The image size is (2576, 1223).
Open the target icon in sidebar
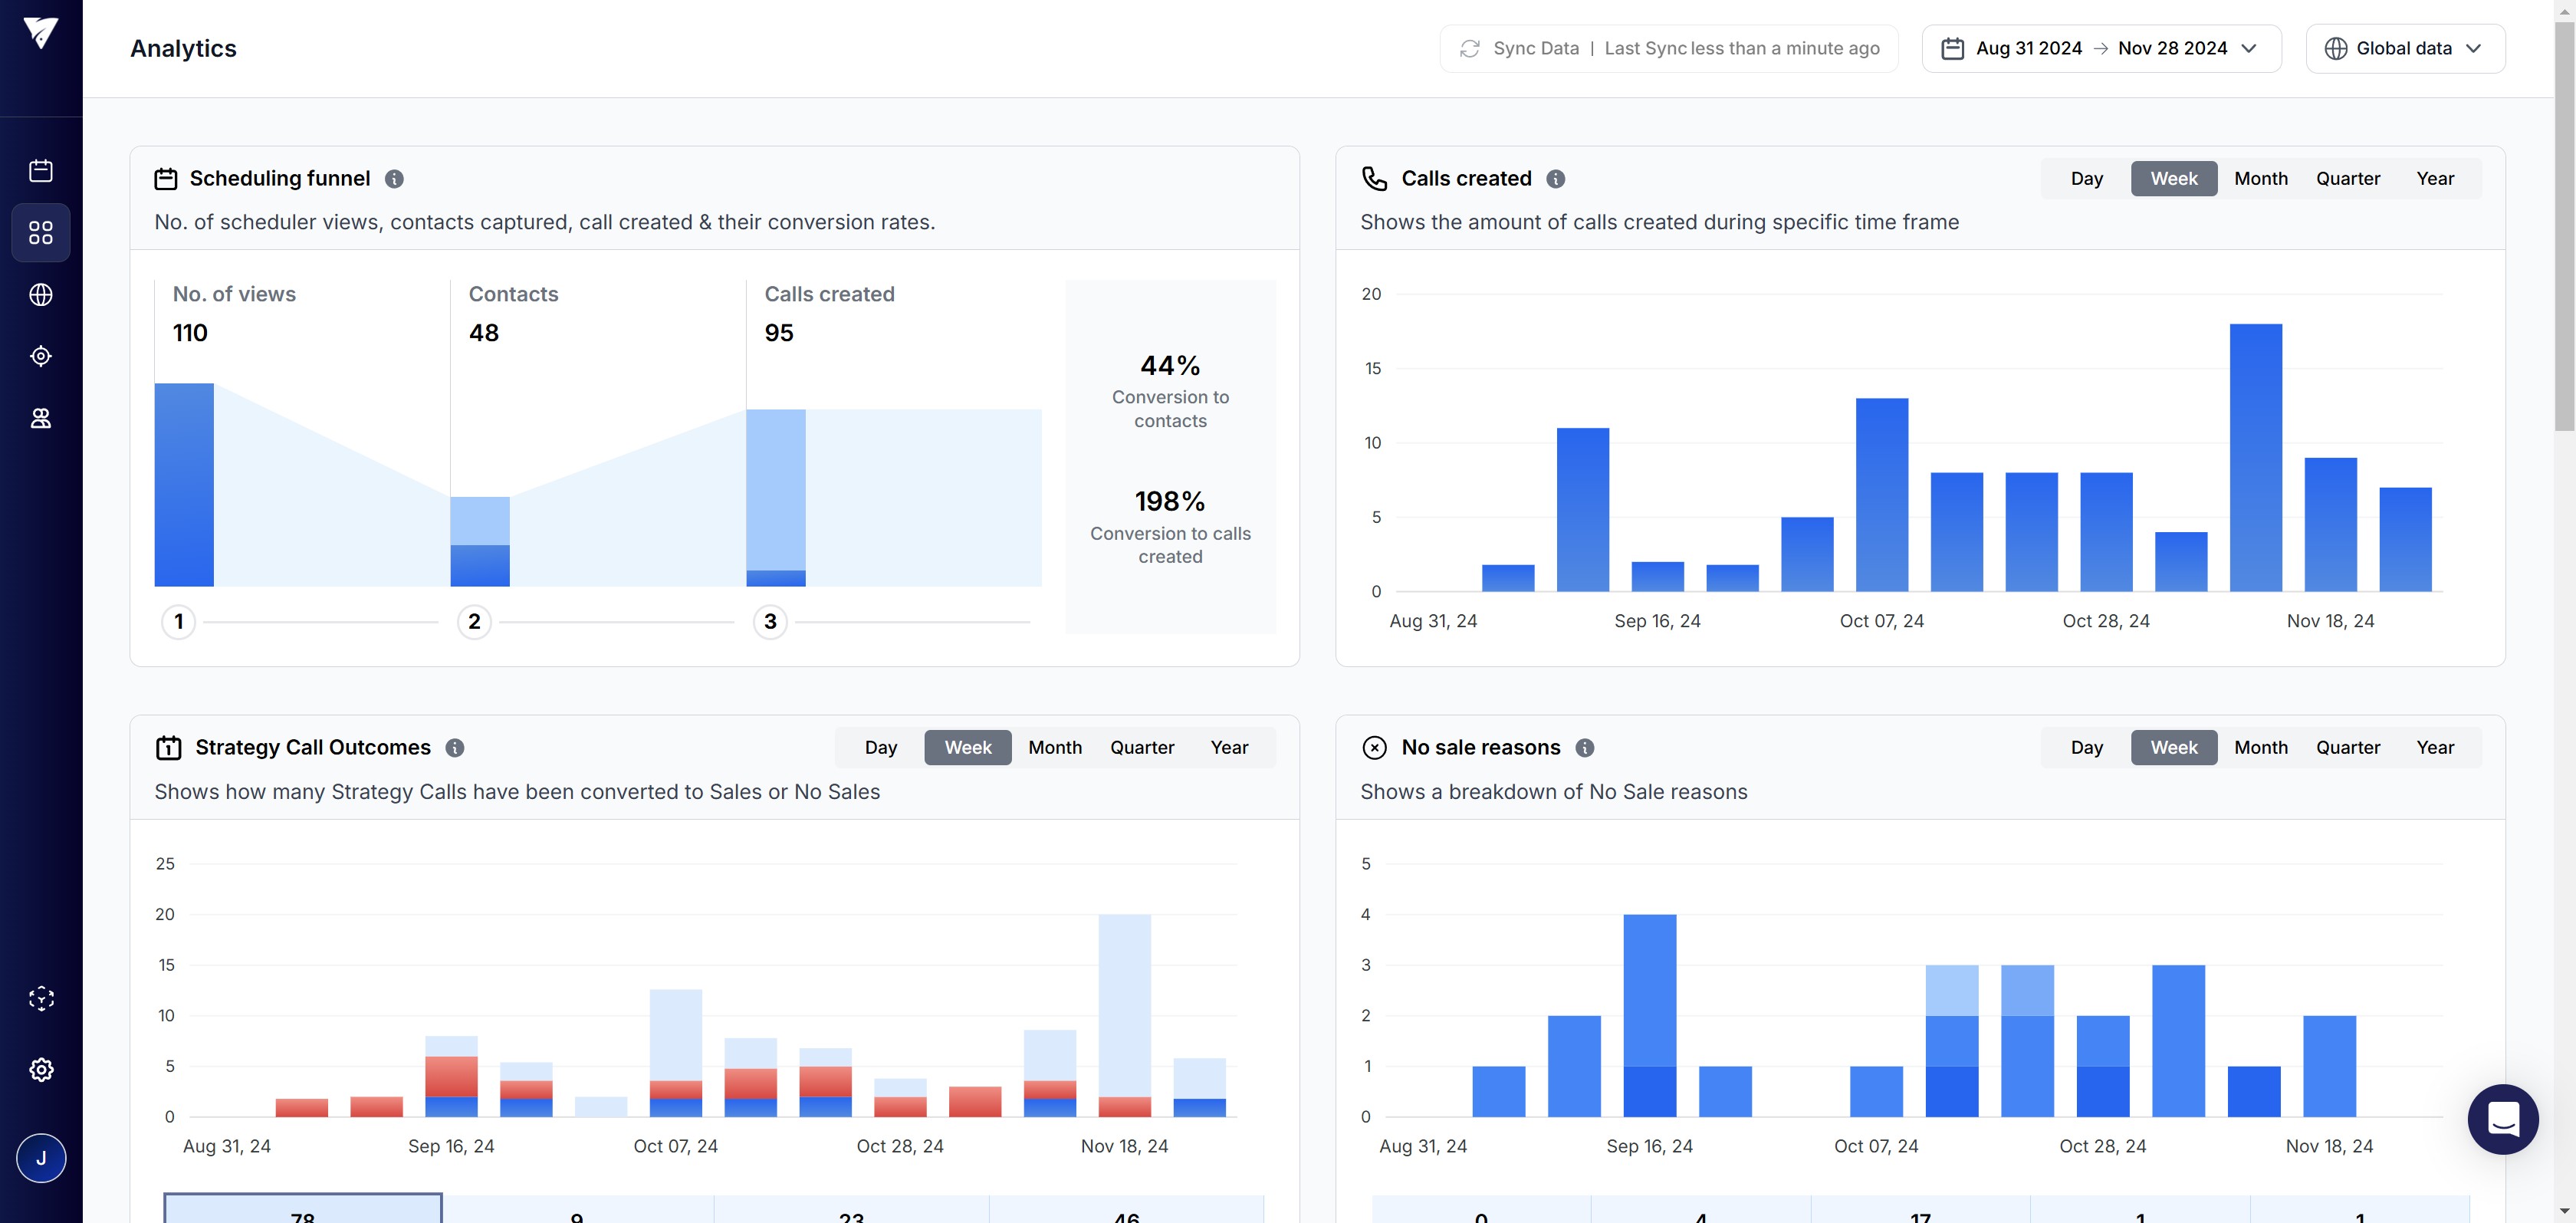tap(41, 356)
